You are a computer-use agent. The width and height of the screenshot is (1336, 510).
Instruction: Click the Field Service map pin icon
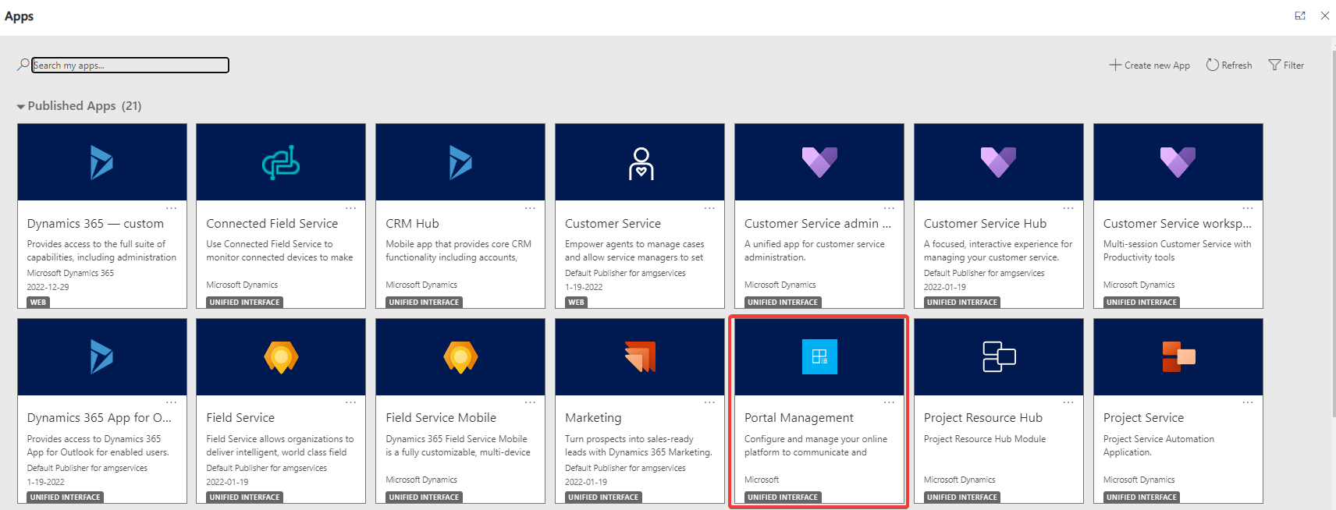(x=281, y=357)
